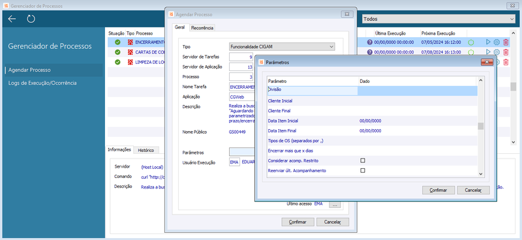Click Parâmetros list scroll down arrow
This screenshot has width=522, height=240.
481,173
